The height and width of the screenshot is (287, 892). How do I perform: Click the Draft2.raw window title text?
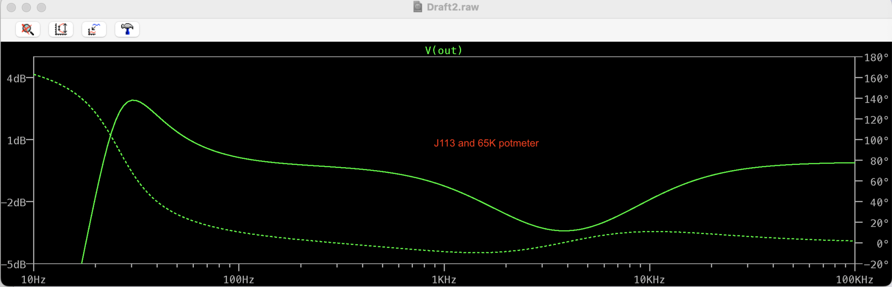pos(453,7)
